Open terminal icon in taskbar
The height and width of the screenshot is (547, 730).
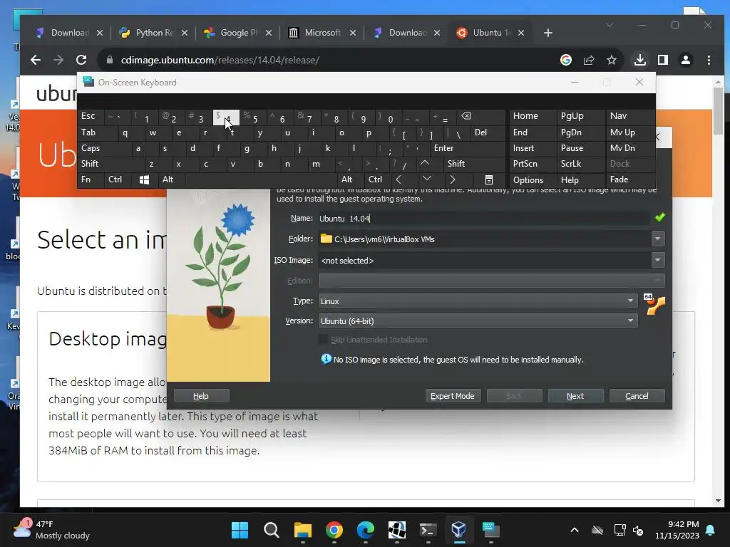(428, 530)
